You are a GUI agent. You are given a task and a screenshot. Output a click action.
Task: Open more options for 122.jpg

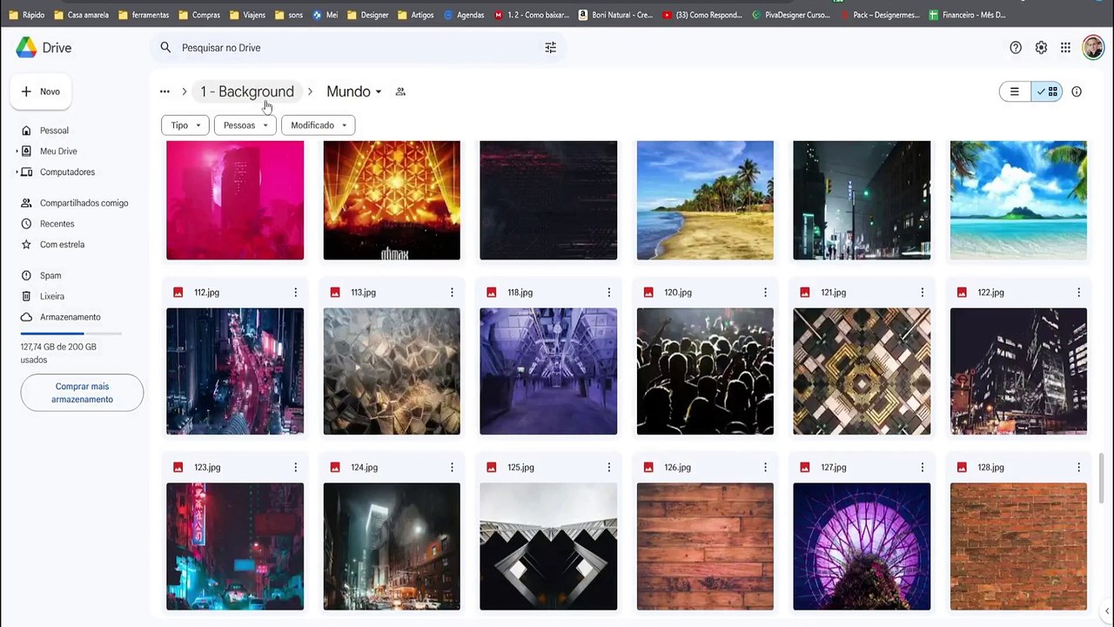[1078, 293]
